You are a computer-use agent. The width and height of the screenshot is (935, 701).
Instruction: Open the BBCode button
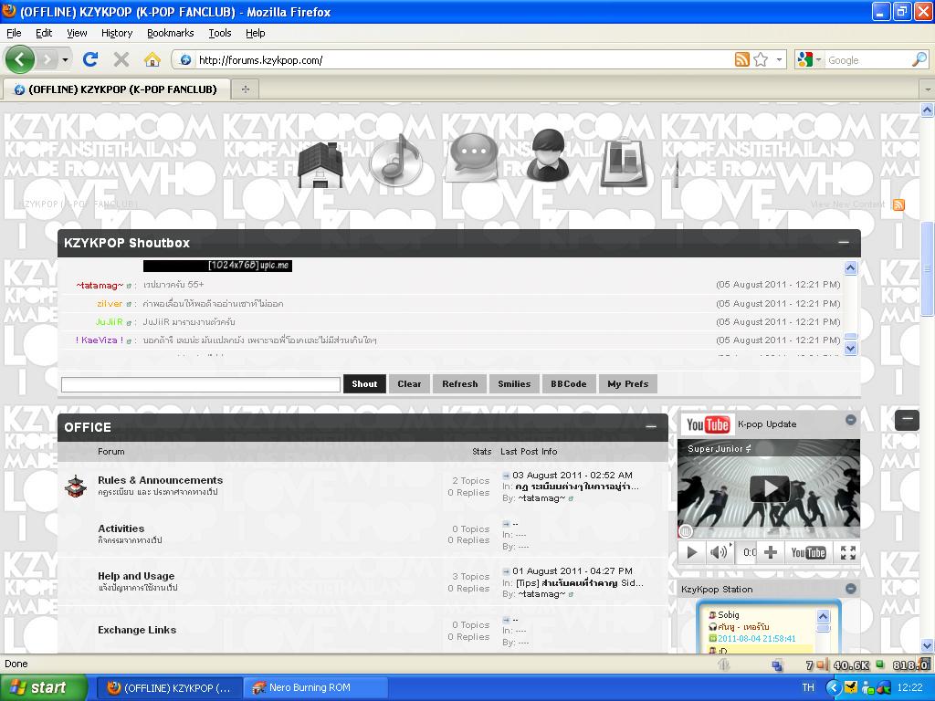568,384
